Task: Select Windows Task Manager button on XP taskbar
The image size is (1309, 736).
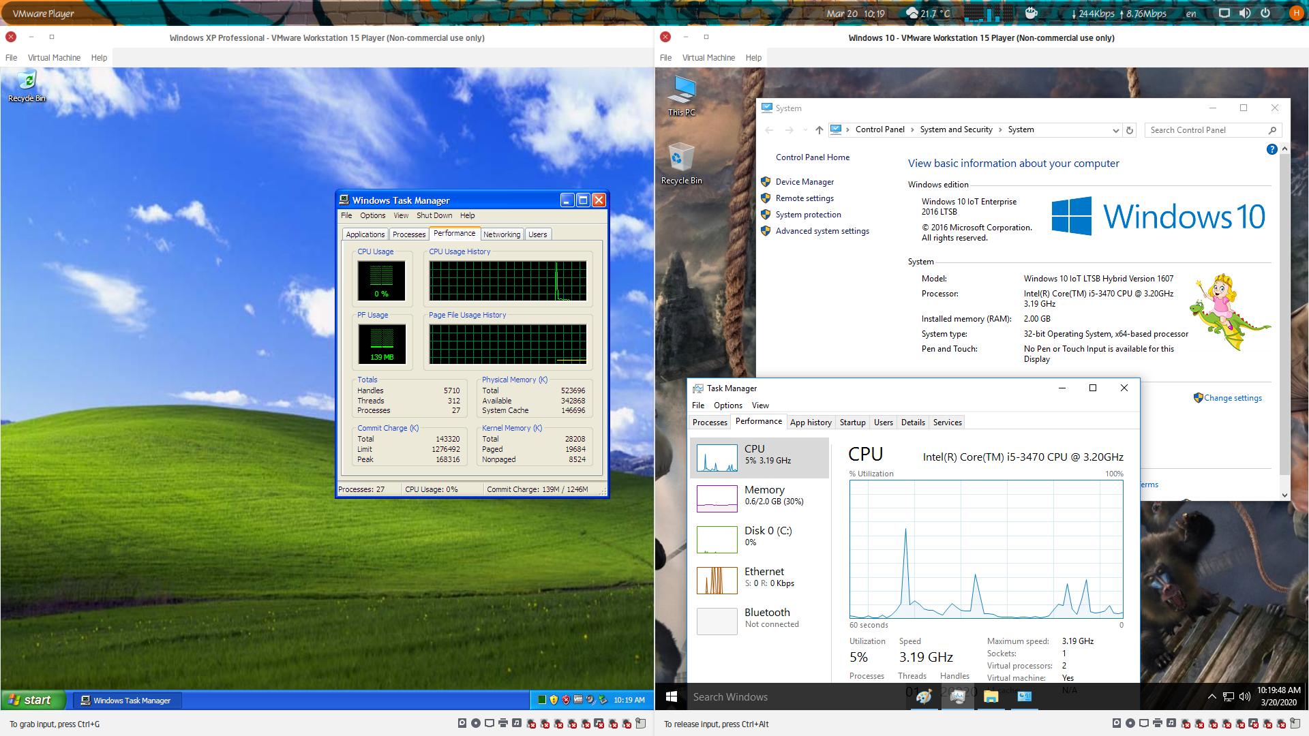Action: 127,700
